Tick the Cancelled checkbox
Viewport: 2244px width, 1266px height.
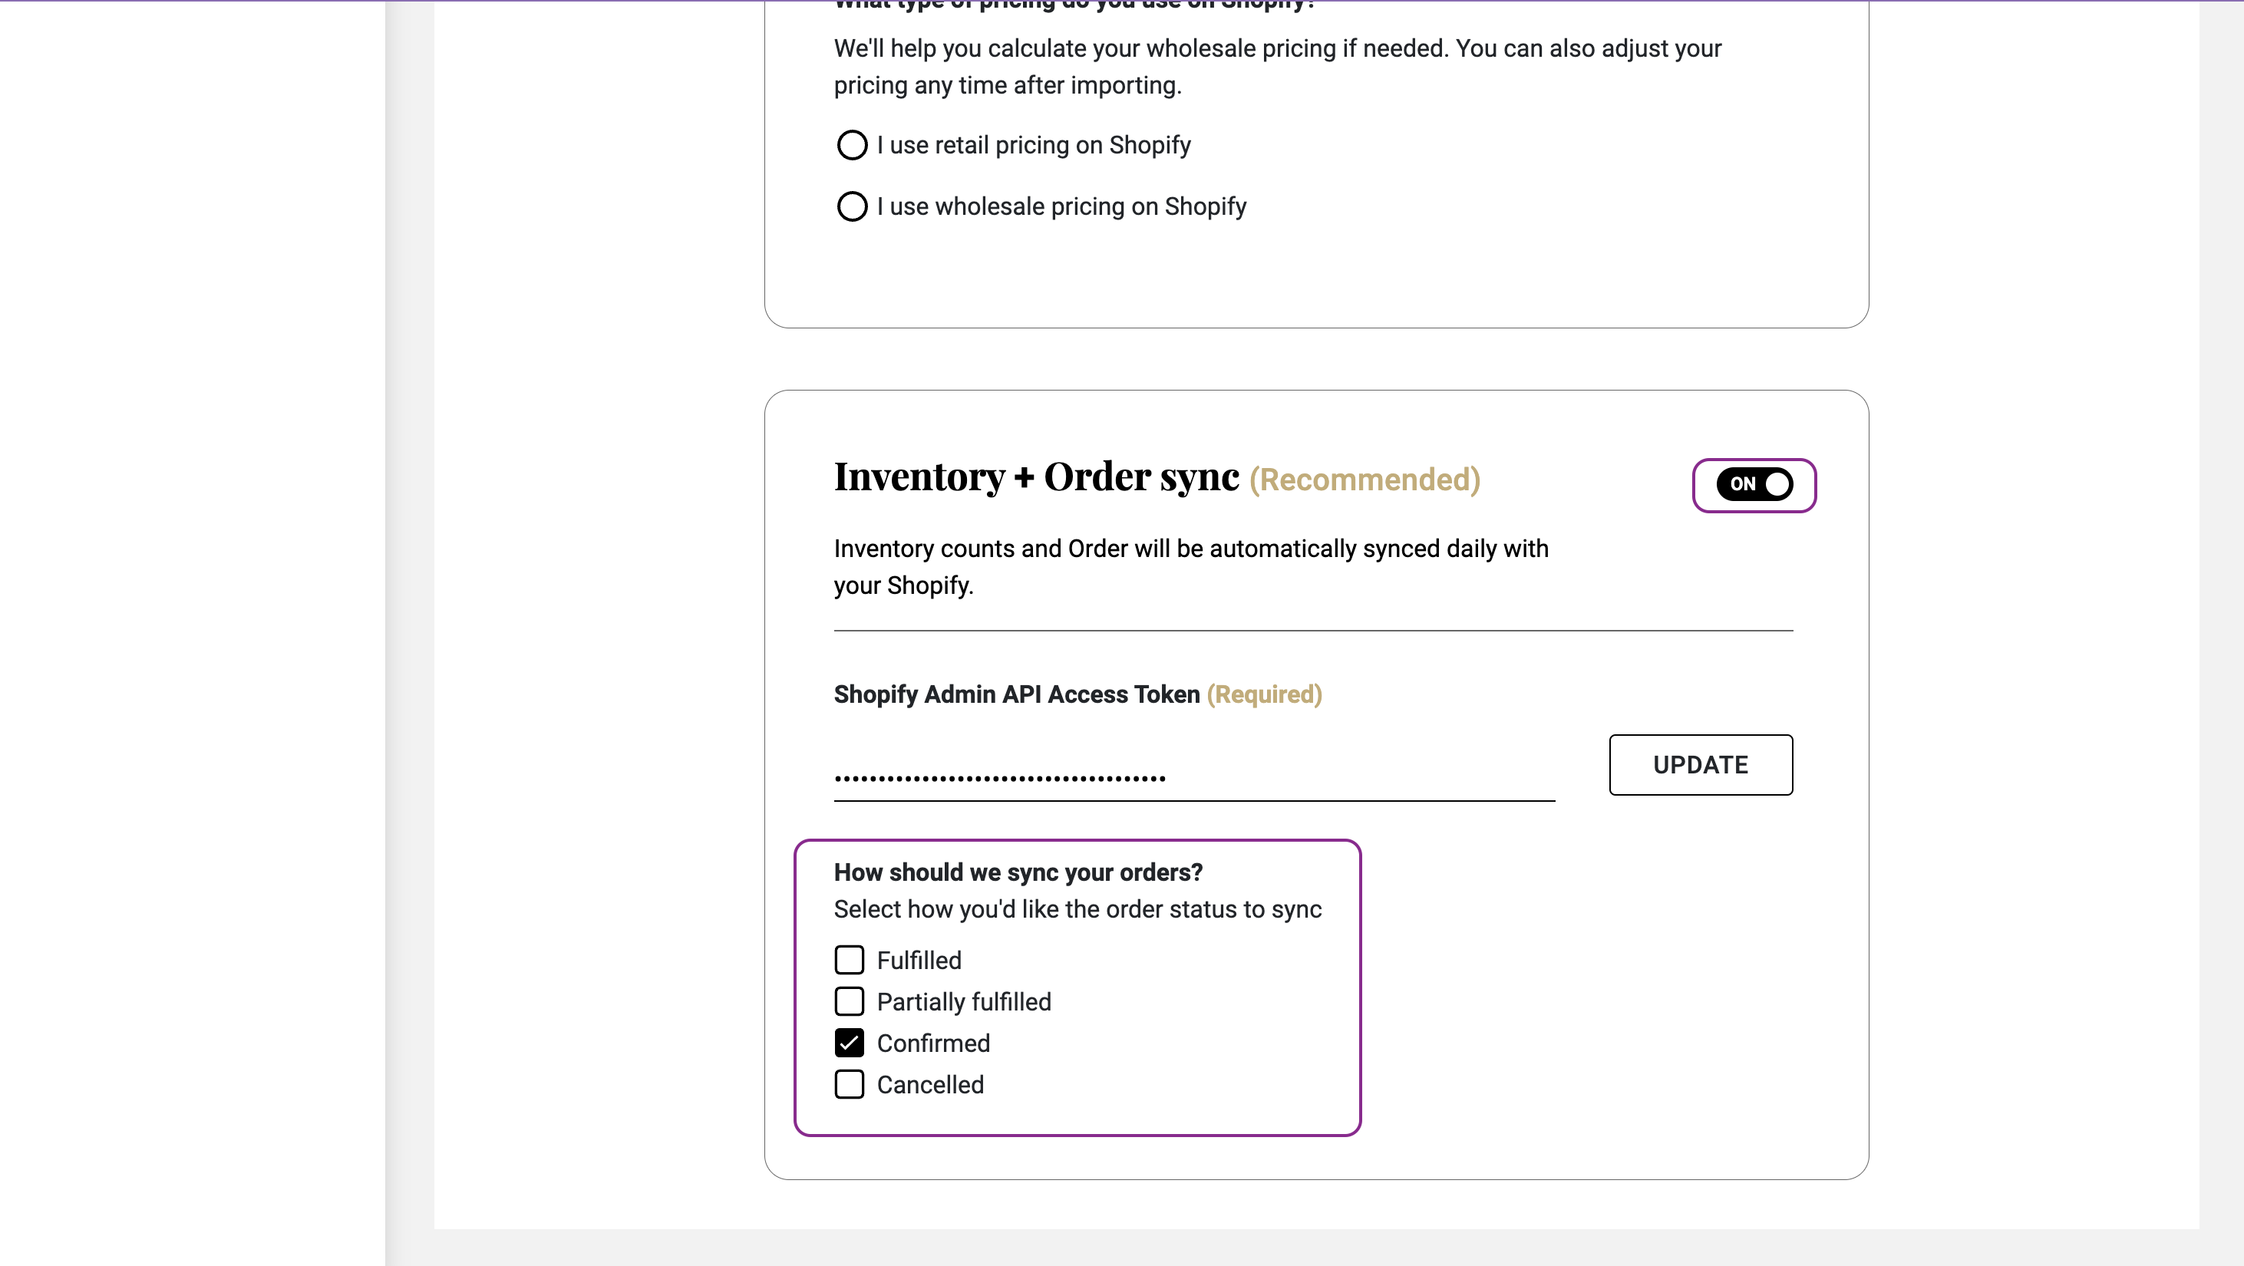[x=850, y=1084]
